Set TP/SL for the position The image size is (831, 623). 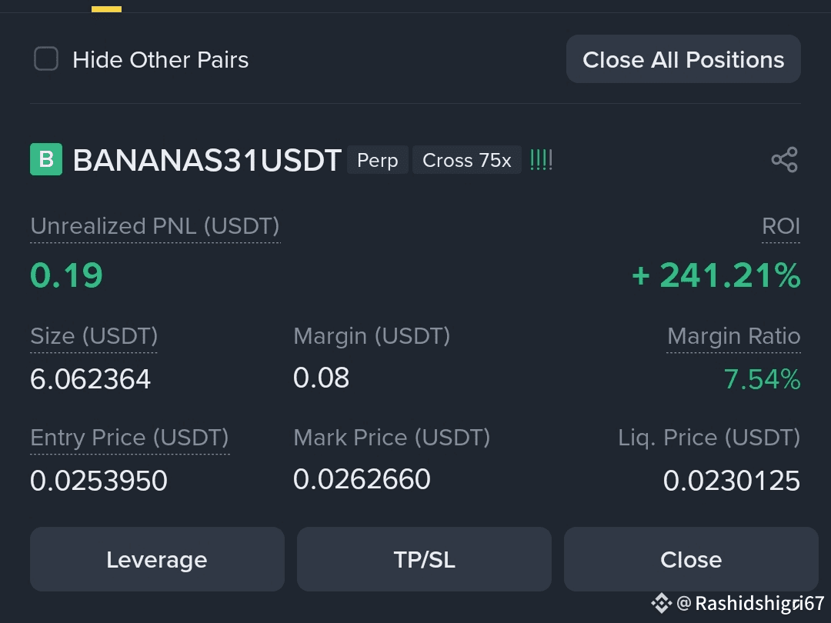click(x=424, y=559)
